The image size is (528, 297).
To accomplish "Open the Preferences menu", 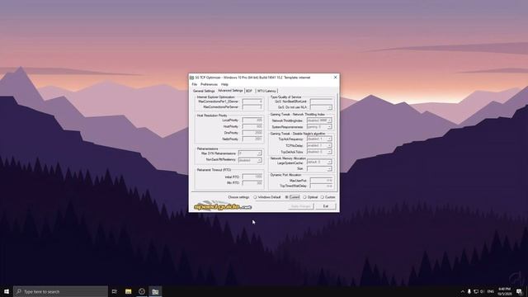I will pos(209,84).
